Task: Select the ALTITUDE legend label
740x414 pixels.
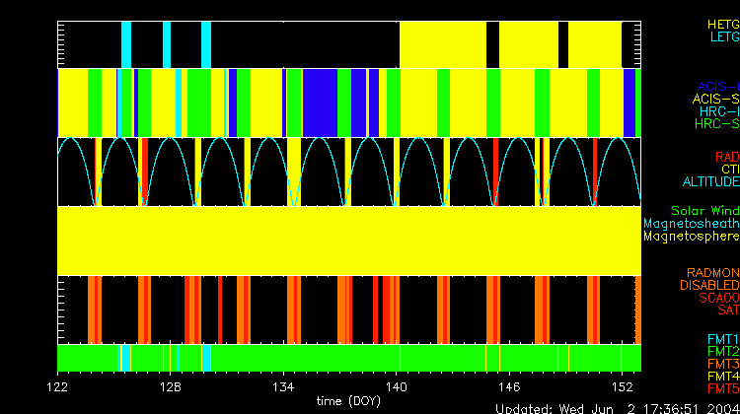Action: (710, 182)
